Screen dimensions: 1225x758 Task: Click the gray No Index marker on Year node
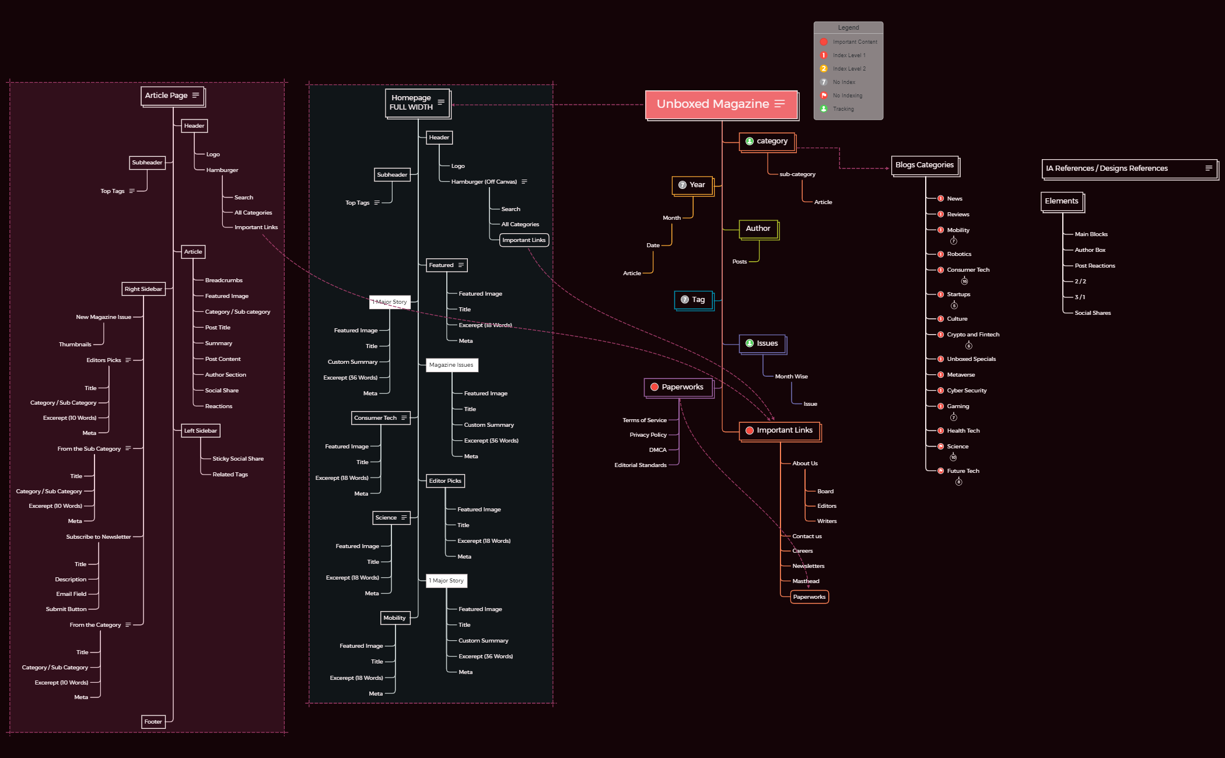pyautogui.click(x=682, y=185)
